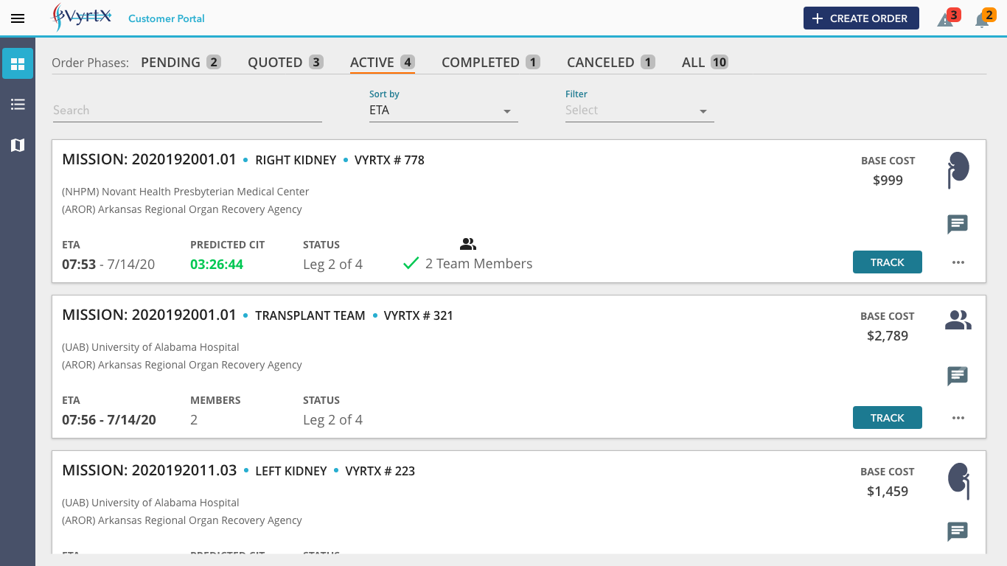This screenshot has width=1007, height=566.
Task: Click the CREATE ORDER button
Action: [861, 18]
